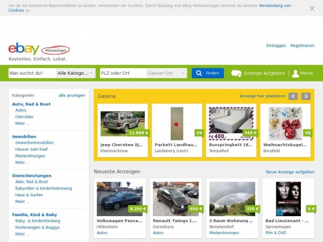Open 'Familie, Kind & Baby' category
Image resolution: width=323 pixels, height=242 pixels.
[34, 215]
